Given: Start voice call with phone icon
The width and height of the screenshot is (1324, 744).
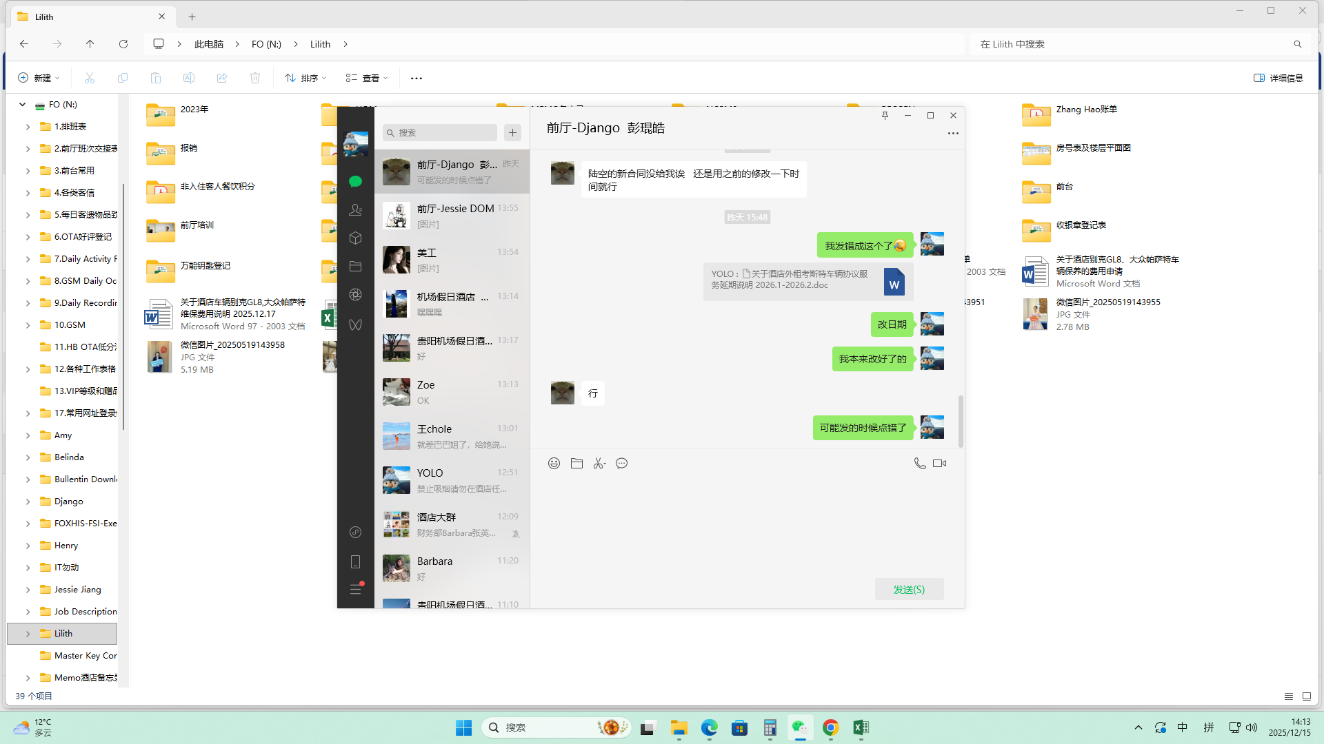Looking at the screenshot, I should point(919,464).
